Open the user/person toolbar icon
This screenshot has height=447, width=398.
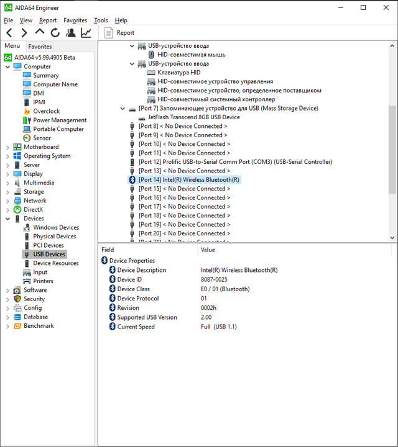[x=70, y=33]
